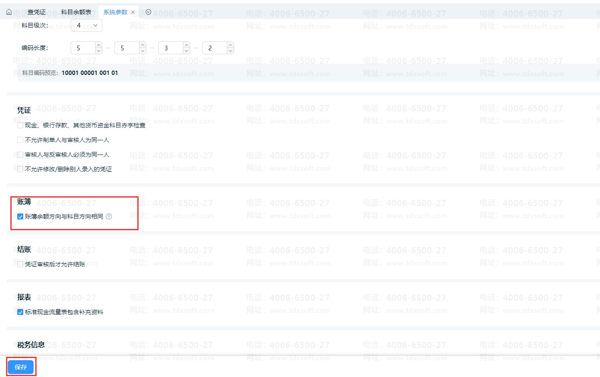Close the 系统参数 tab

pos(133,12)
